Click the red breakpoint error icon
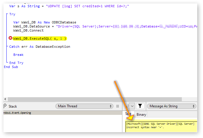 (10, 38)
